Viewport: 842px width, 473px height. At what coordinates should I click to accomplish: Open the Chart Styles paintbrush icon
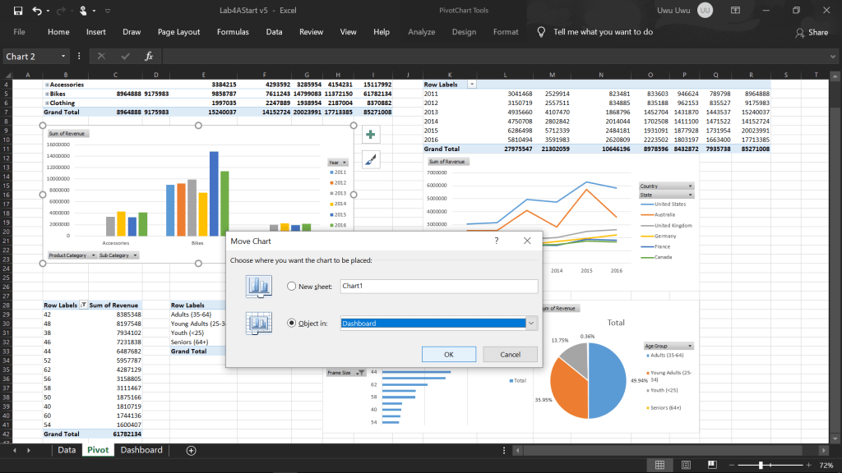[370, 158]
